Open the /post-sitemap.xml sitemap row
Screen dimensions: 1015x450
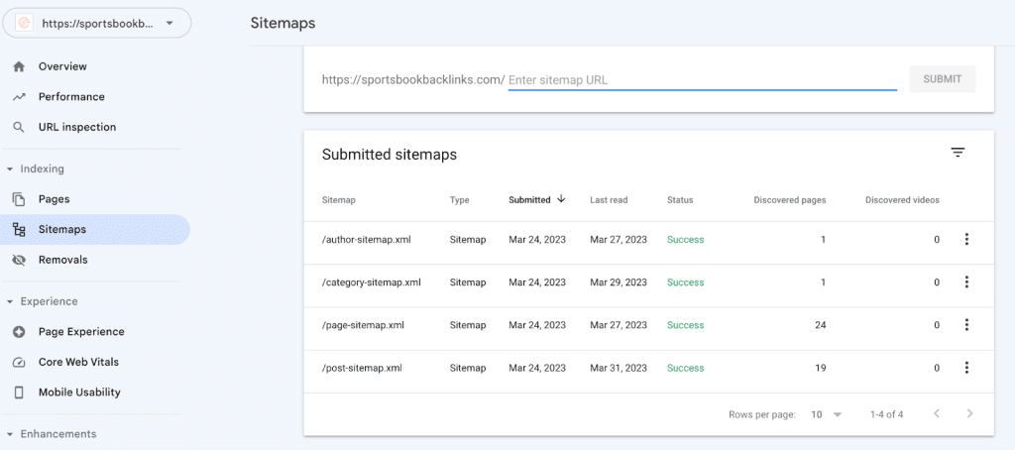(x=362, y=368)
